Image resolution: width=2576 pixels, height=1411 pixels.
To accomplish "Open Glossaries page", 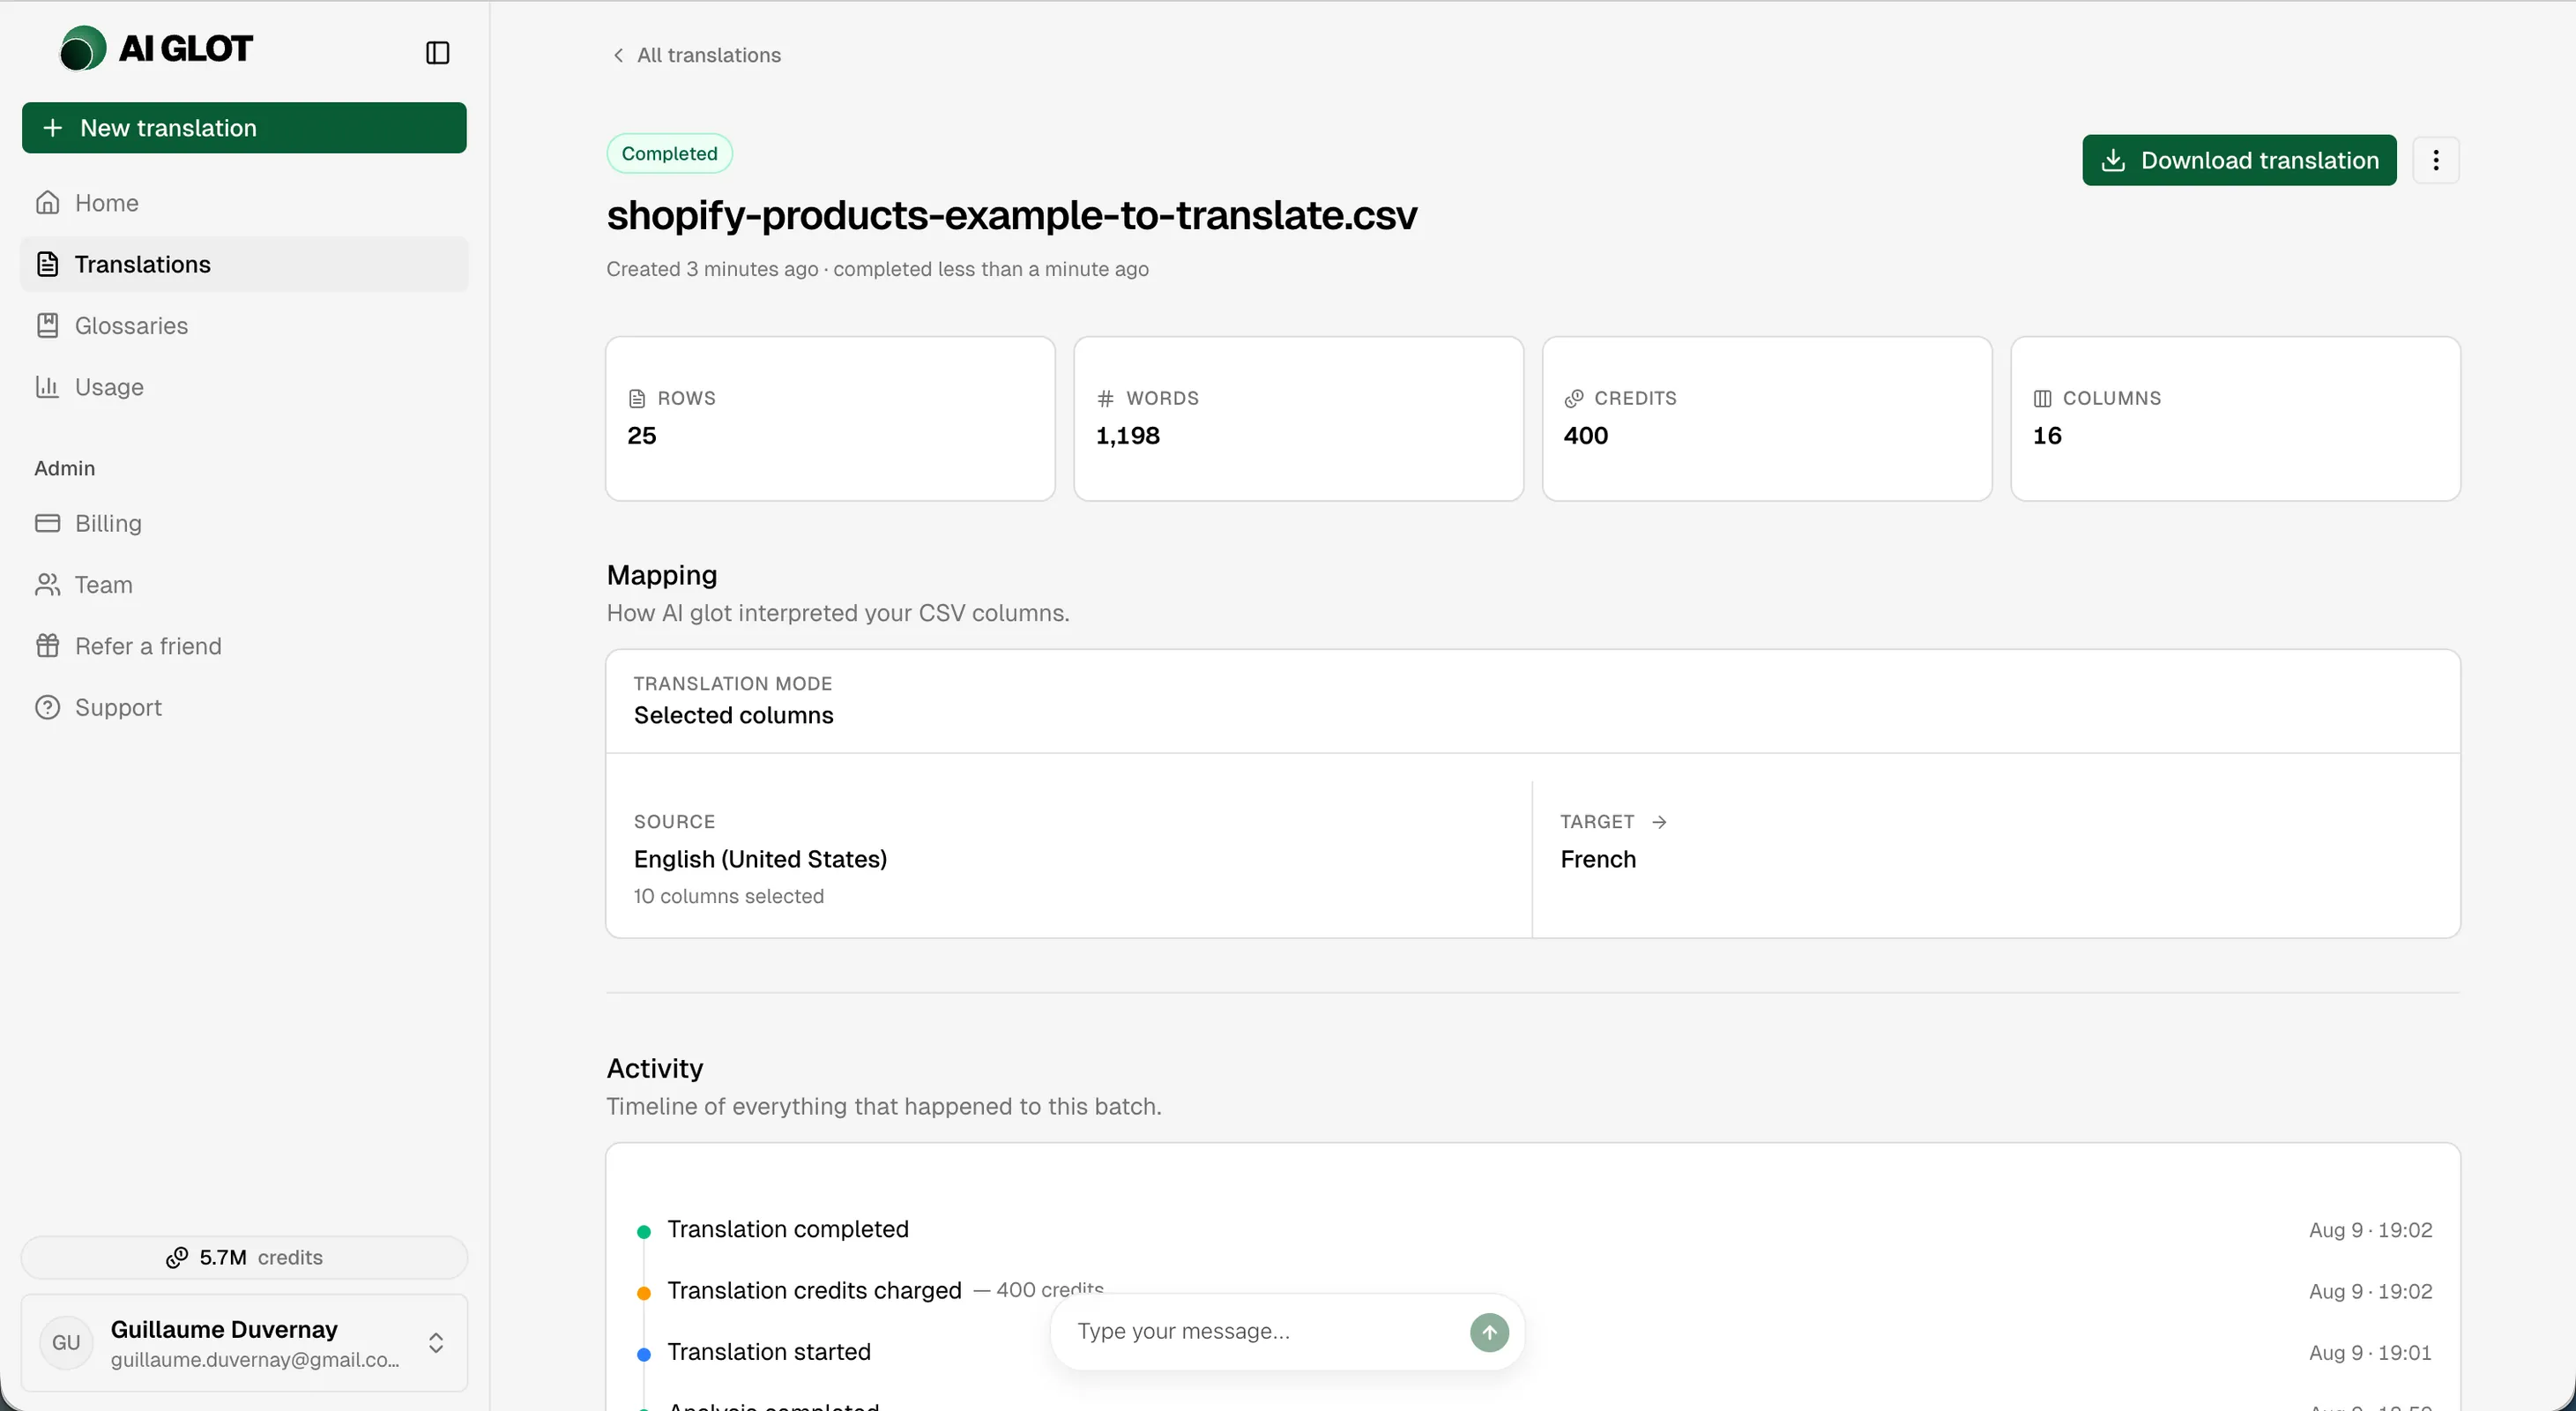I will [244, 326].
